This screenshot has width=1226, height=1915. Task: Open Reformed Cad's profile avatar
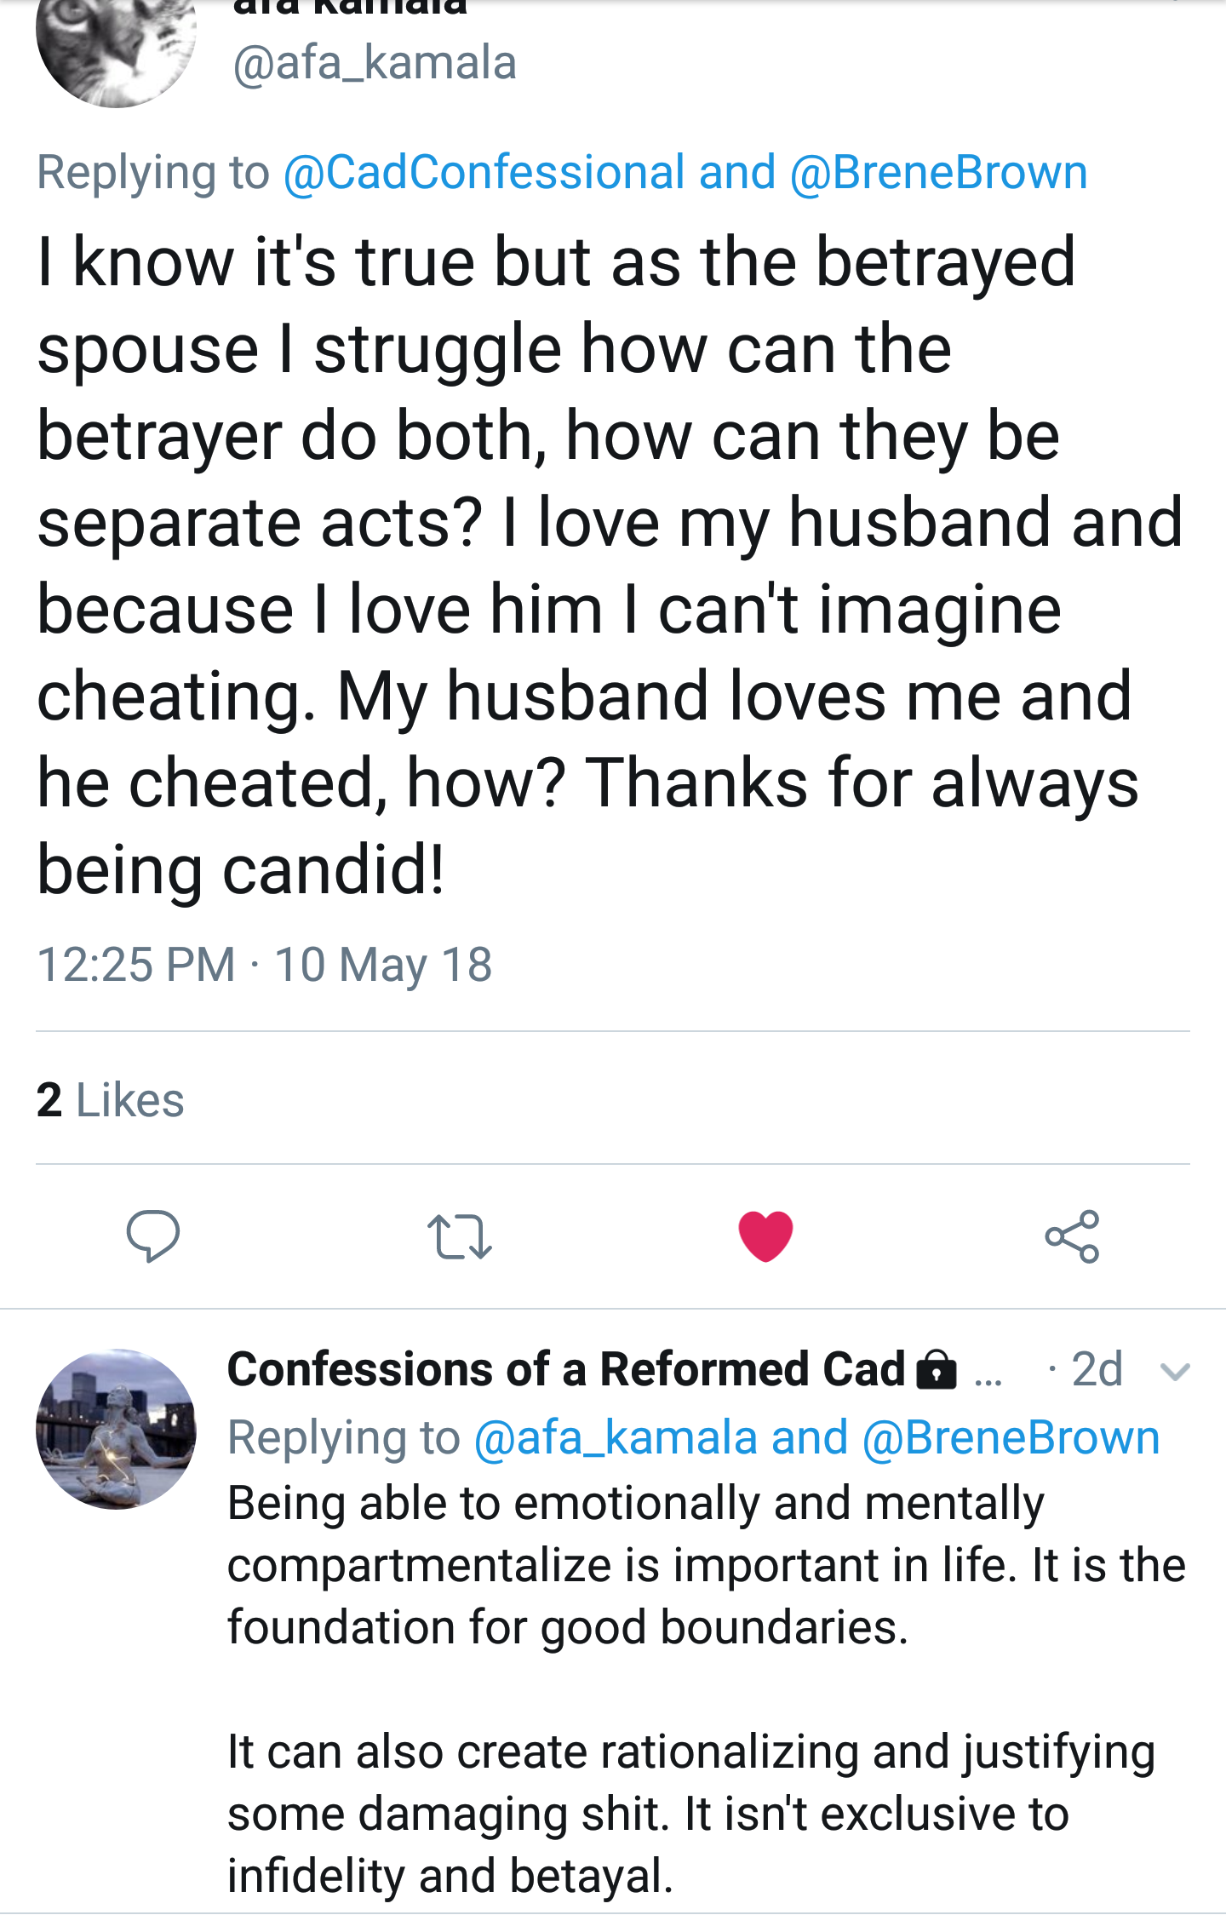coord(116,1430)
